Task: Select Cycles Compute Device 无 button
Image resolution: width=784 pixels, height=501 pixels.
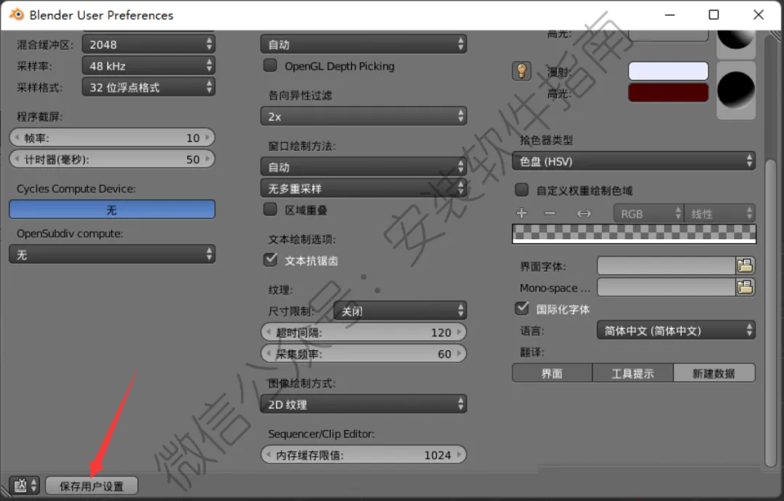Action: click(112, 210)
